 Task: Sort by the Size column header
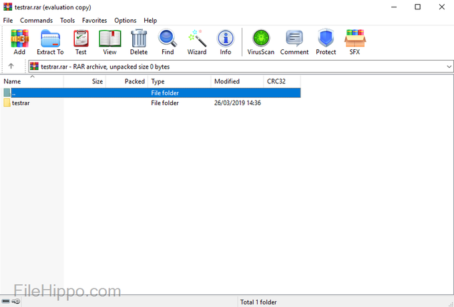85,81
